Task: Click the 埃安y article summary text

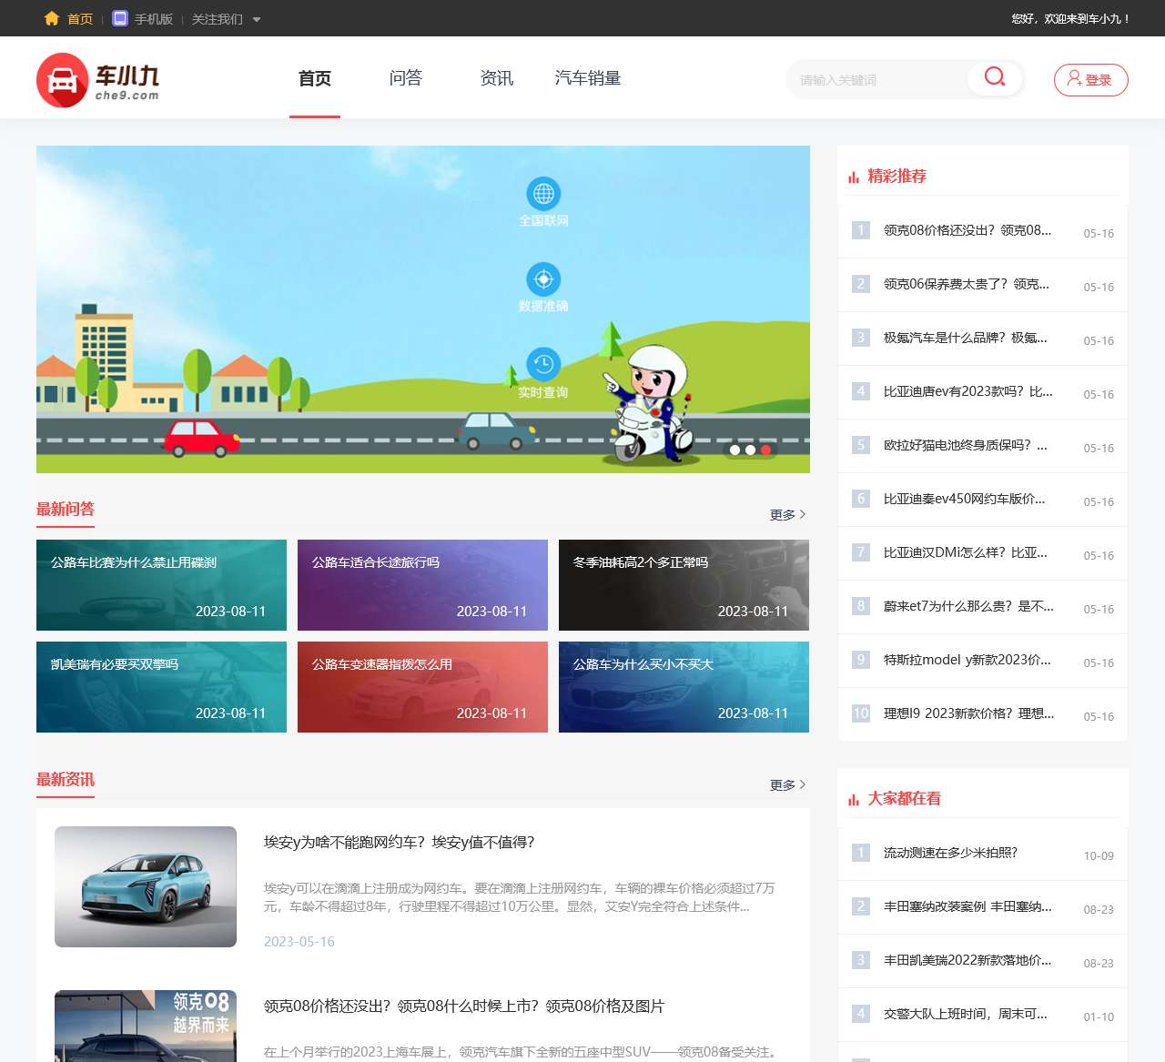Action: 520,897
